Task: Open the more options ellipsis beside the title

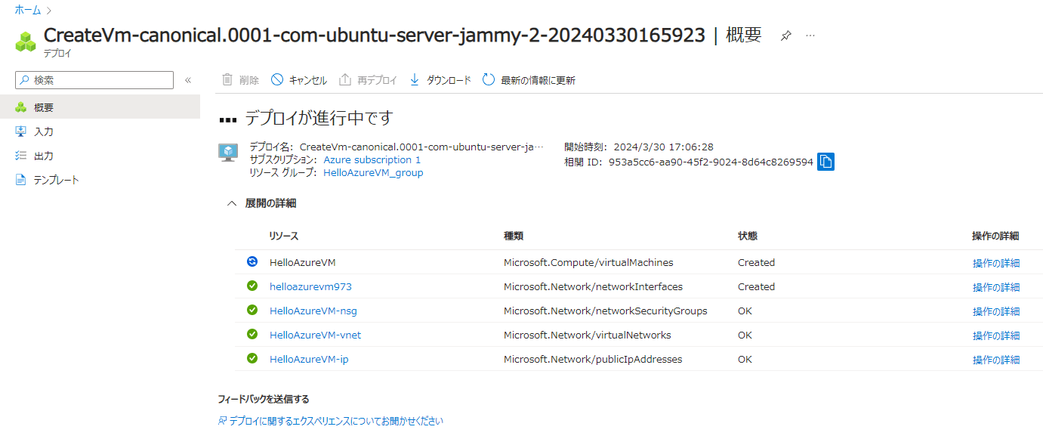Action: coord(810,36)
